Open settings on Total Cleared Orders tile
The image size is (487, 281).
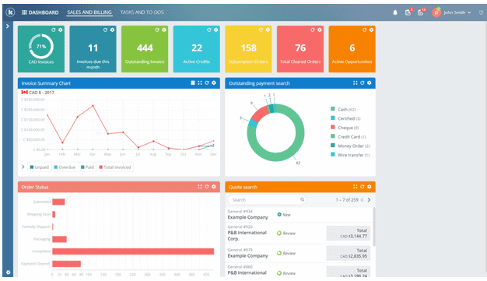320,30
